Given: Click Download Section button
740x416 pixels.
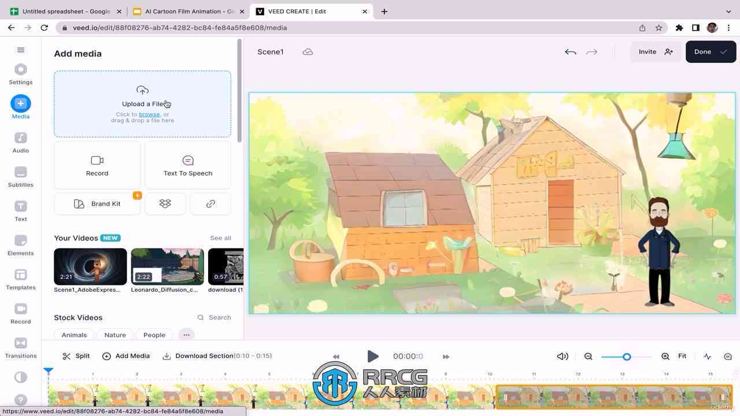Looking at the screenshot, I should 217,356.
